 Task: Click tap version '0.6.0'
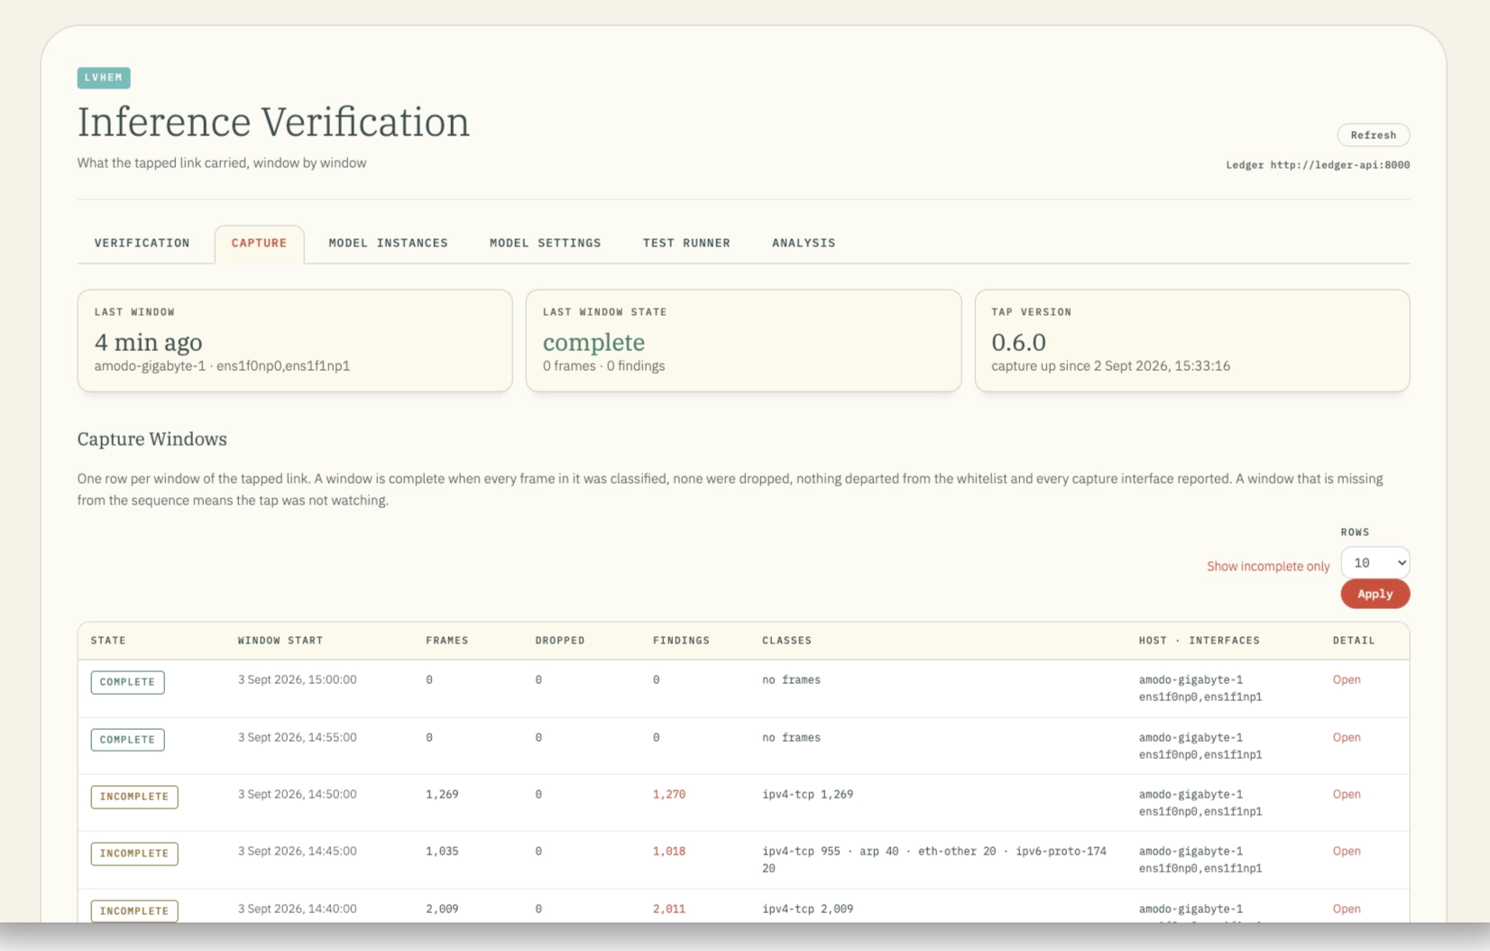pyautogui.click(x=1018, y=343)
